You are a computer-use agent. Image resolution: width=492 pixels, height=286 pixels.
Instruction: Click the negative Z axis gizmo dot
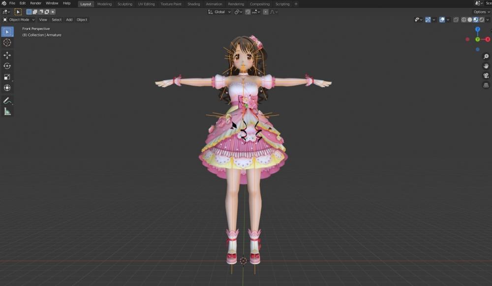[x=478, y=49]
